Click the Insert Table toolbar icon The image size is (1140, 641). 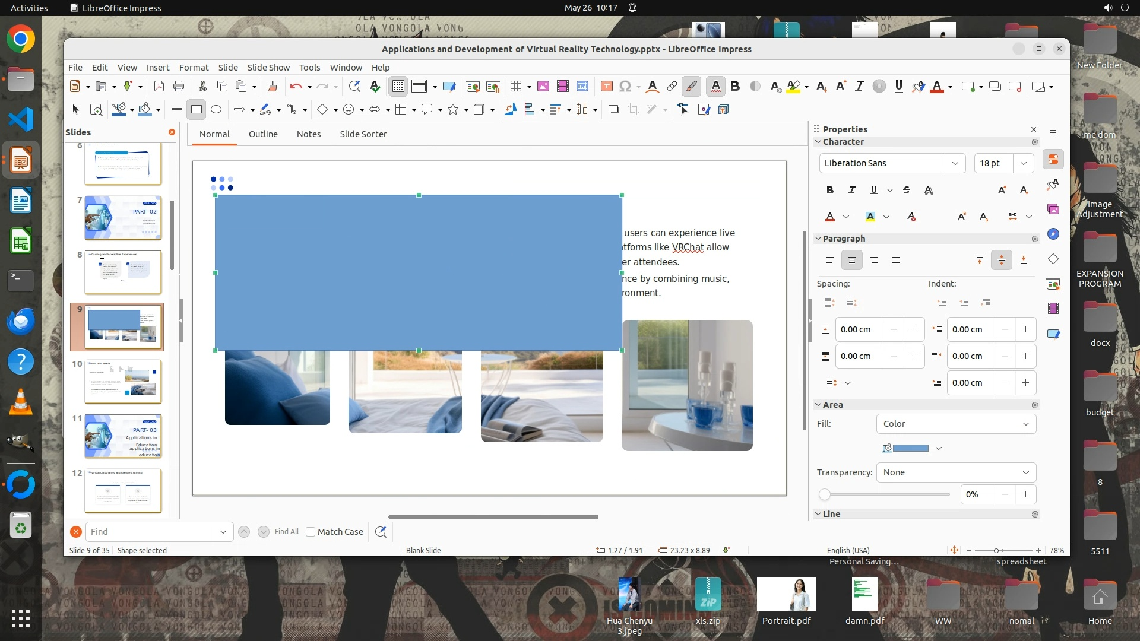(516, 87)
